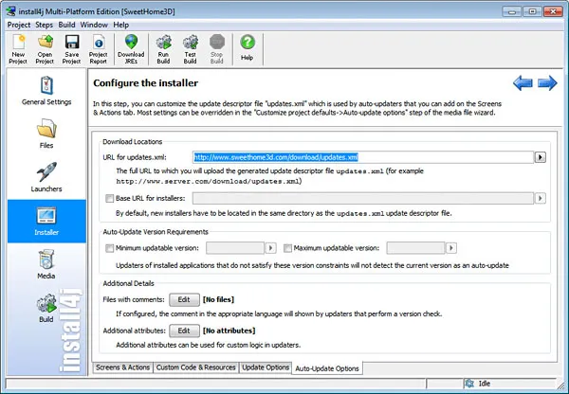Image resolution: width=569 pixels, height=394 pixels.
Task: Click the Idle status gear icon
Action: pyautogui.click(x=469, y=384)
